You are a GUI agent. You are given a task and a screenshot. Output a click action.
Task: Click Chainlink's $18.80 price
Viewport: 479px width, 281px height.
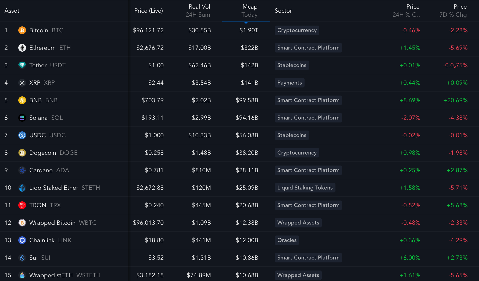point(154,240)
